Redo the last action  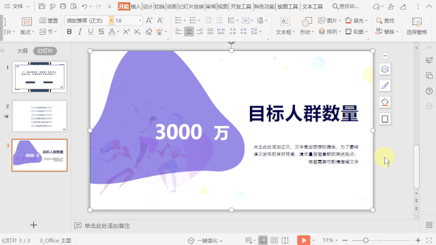click(98, 6)
